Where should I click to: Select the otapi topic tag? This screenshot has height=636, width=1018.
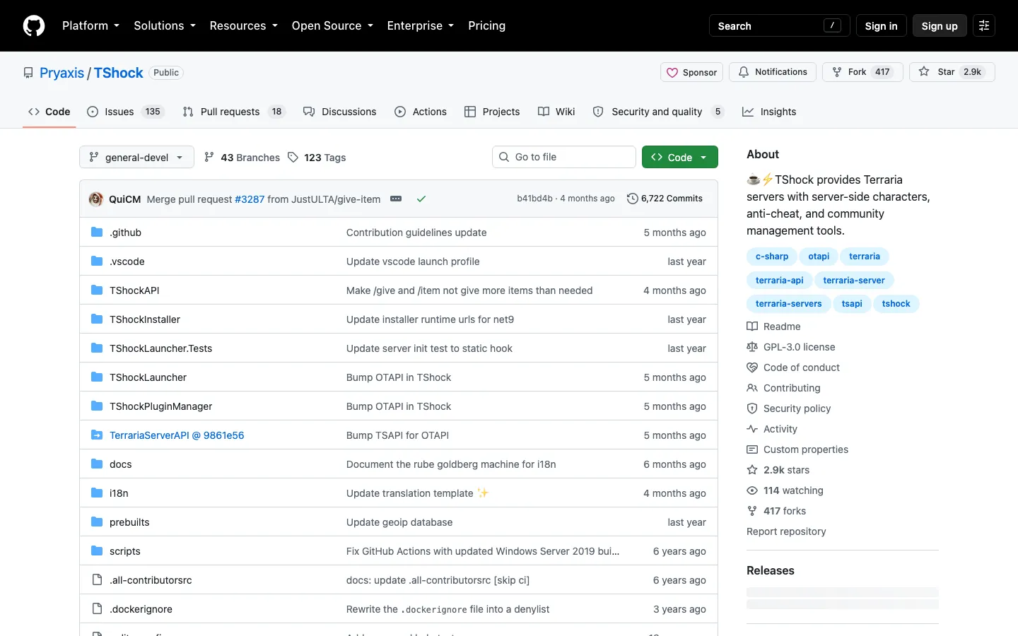819,257
